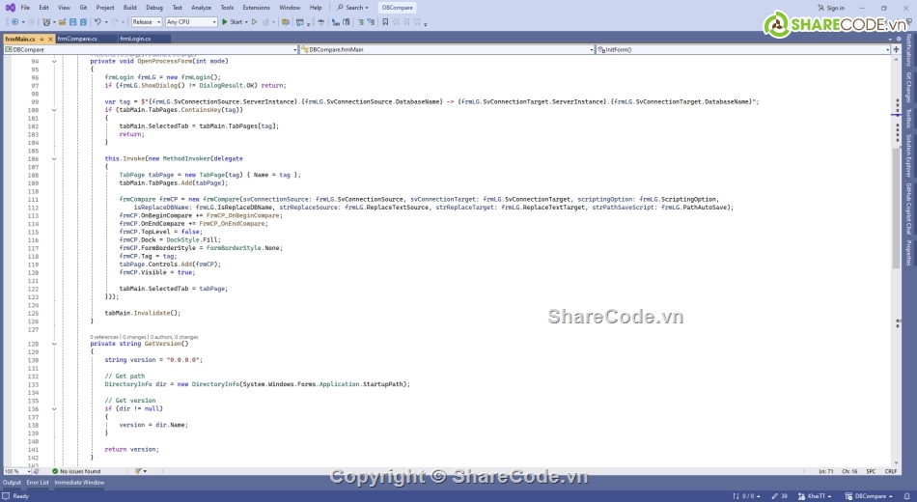Click the code cleanup broom icon
This screenshot has height=502, width=917.
point(139,471)
